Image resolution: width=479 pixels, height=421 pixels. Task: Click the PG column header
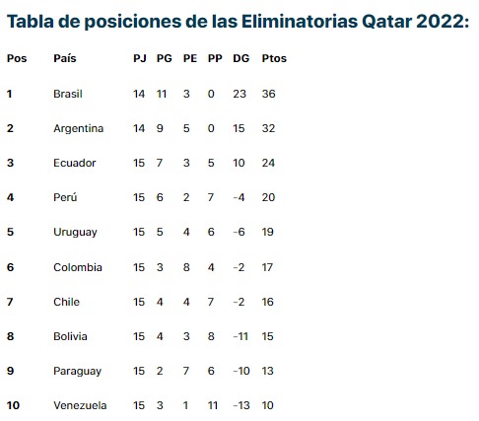(164, 58)
